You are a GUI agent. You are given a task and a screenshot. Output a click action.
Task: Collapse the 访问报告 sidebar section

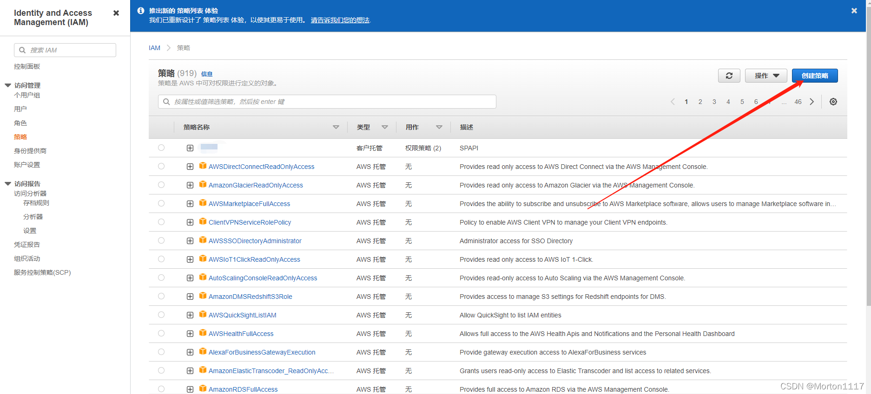click(x=8, y=184)
